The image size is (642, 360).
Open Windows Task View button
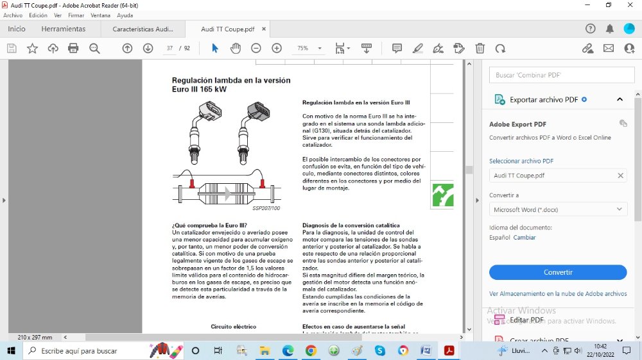coord(218,350)
